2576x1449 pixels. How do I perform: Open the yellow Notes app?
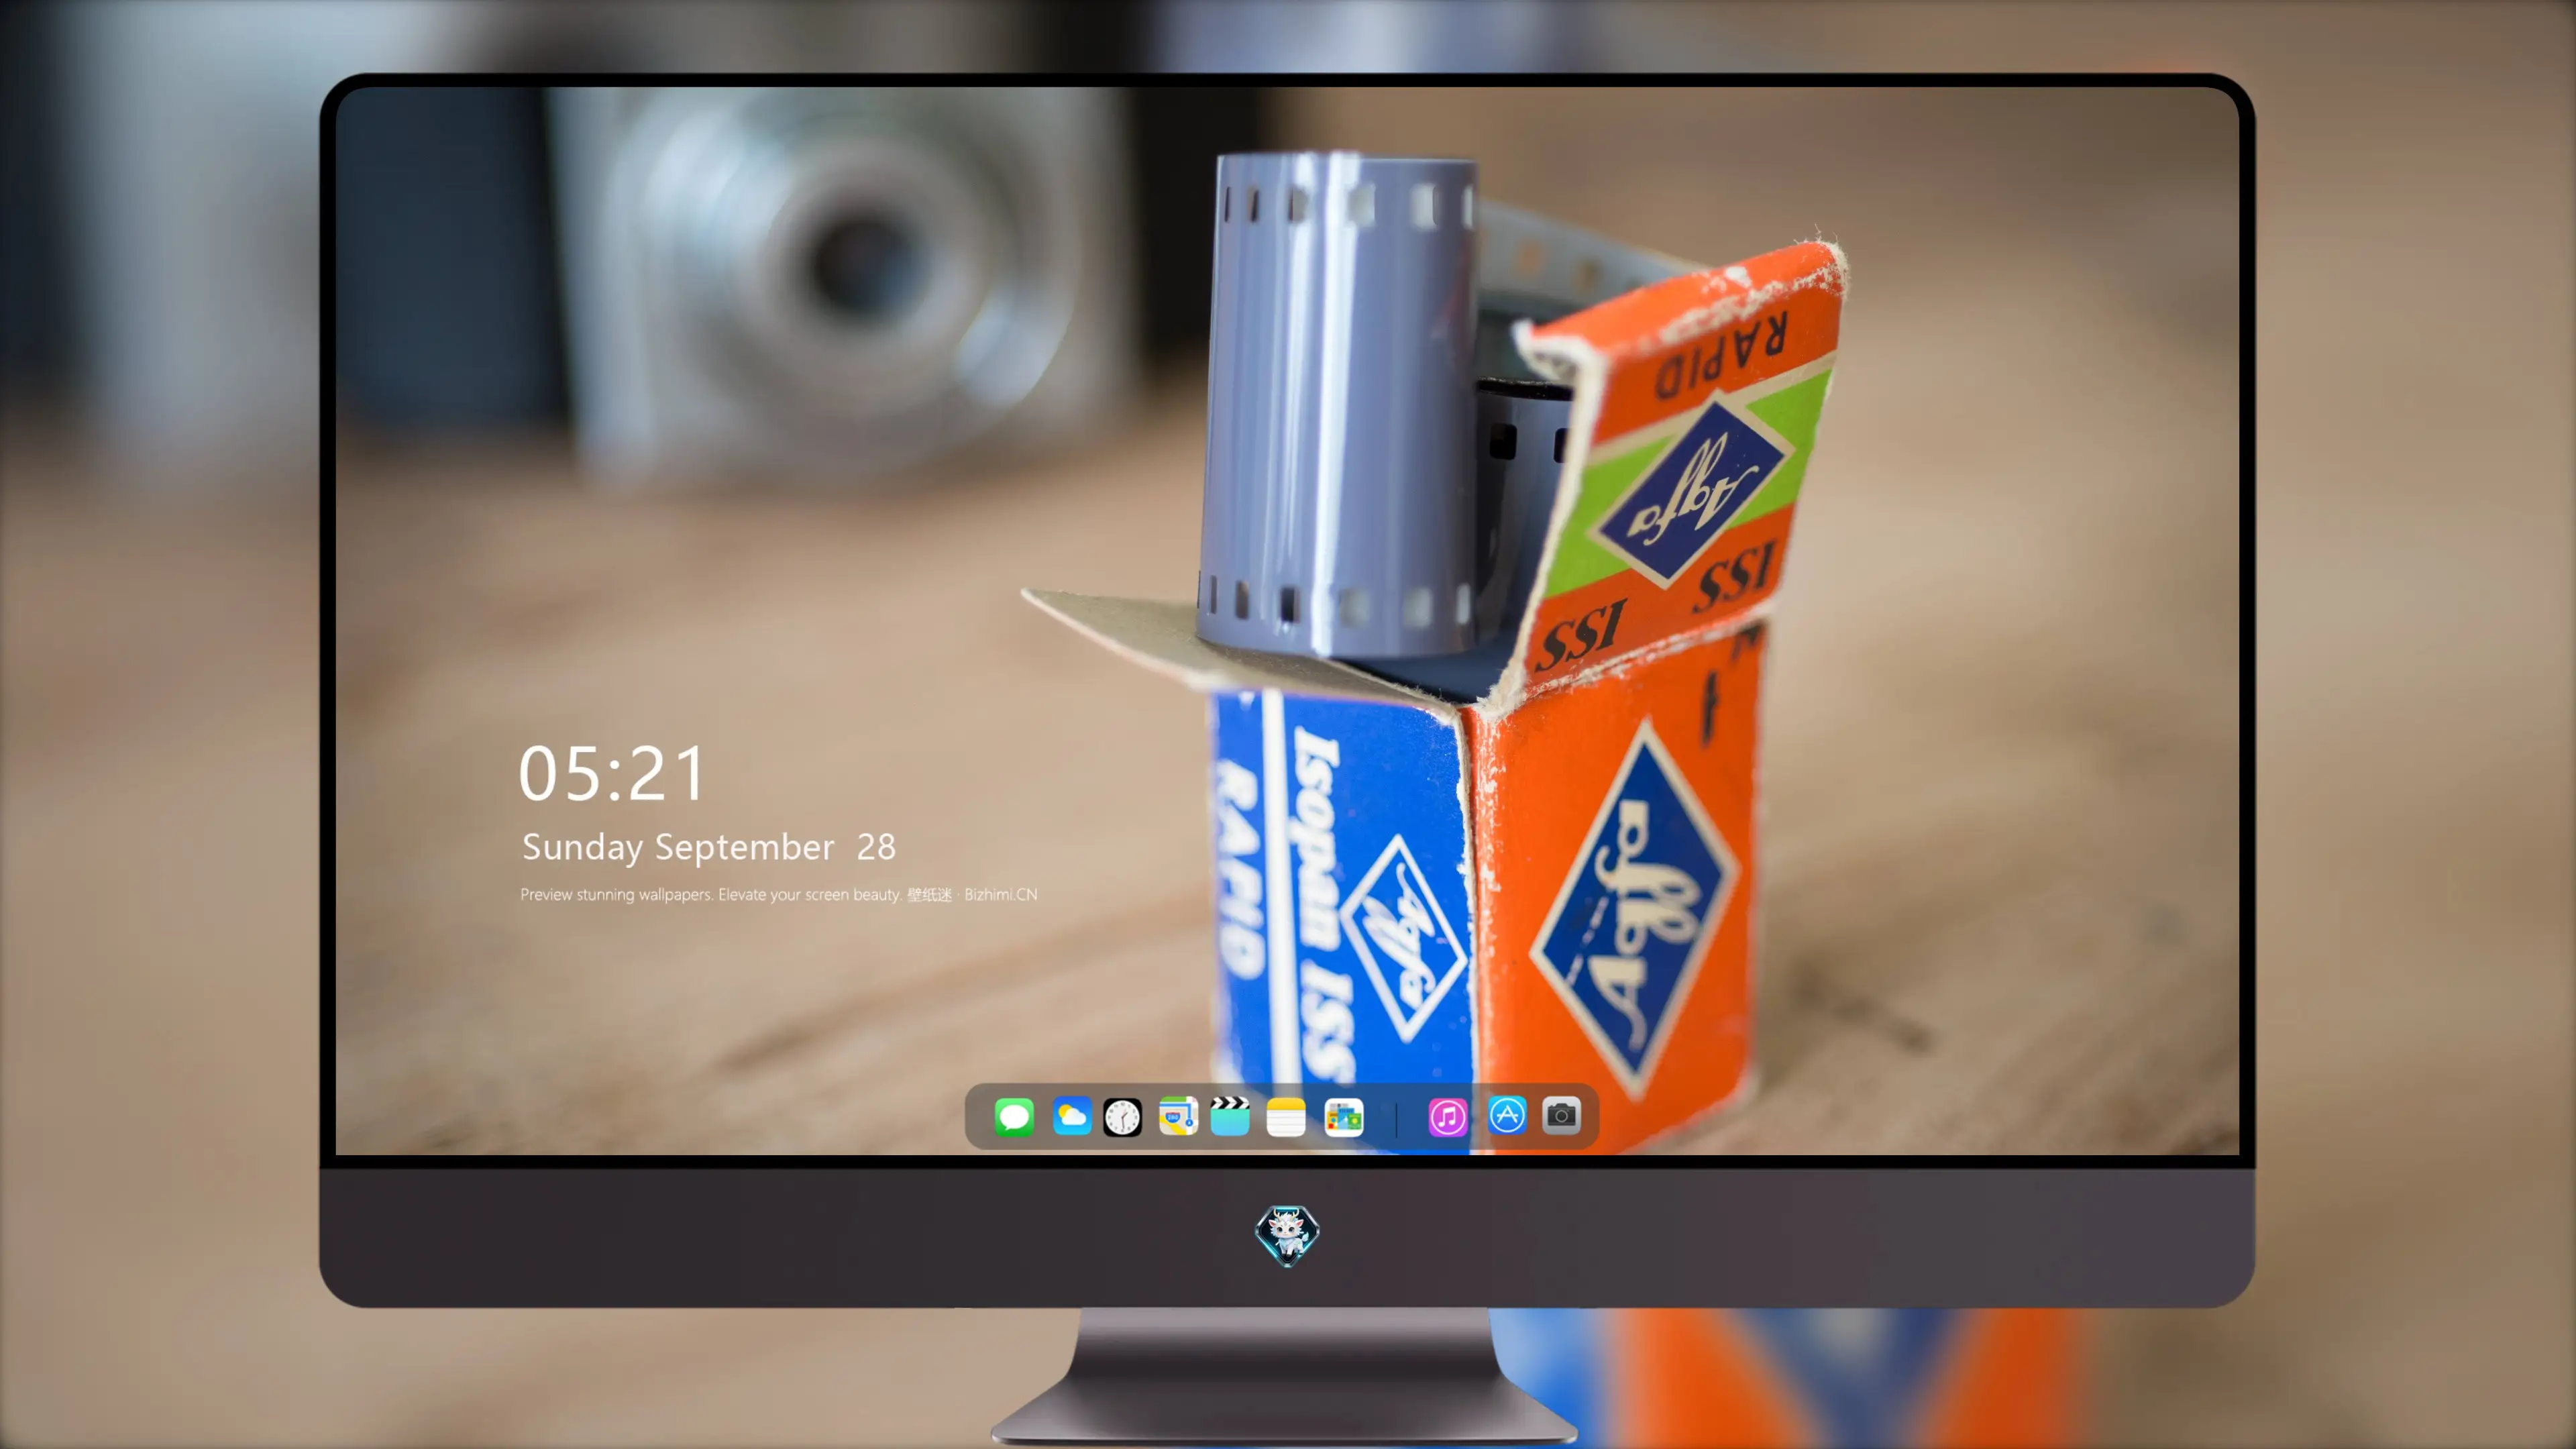[x=1286, y=1117]
